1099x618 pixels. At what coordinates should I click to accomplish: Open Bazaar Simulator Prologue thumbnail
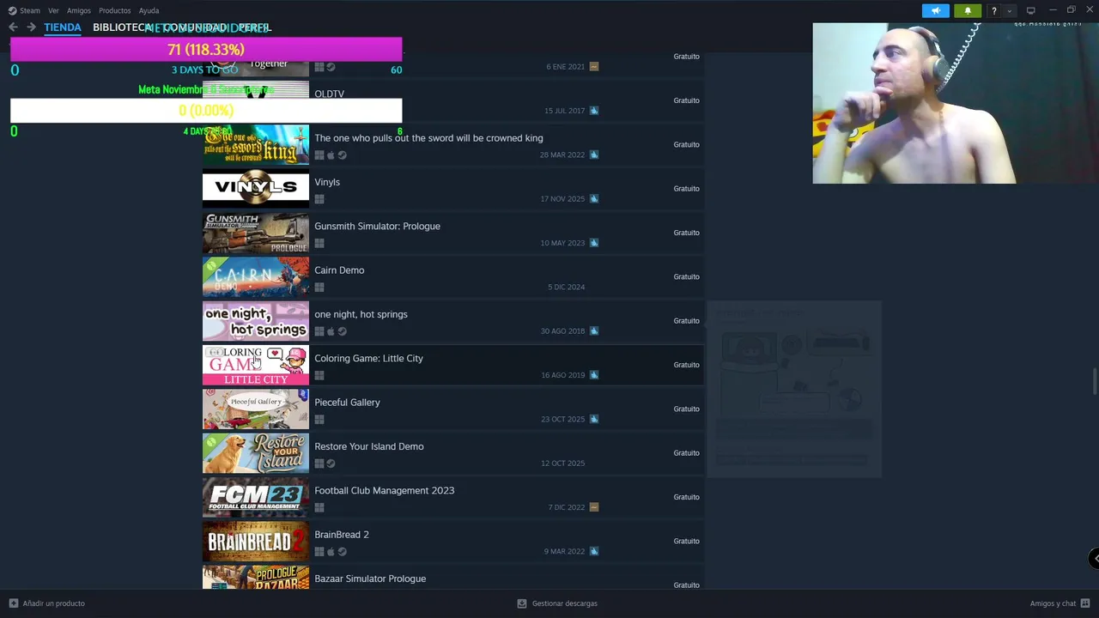tap(255, 577)
